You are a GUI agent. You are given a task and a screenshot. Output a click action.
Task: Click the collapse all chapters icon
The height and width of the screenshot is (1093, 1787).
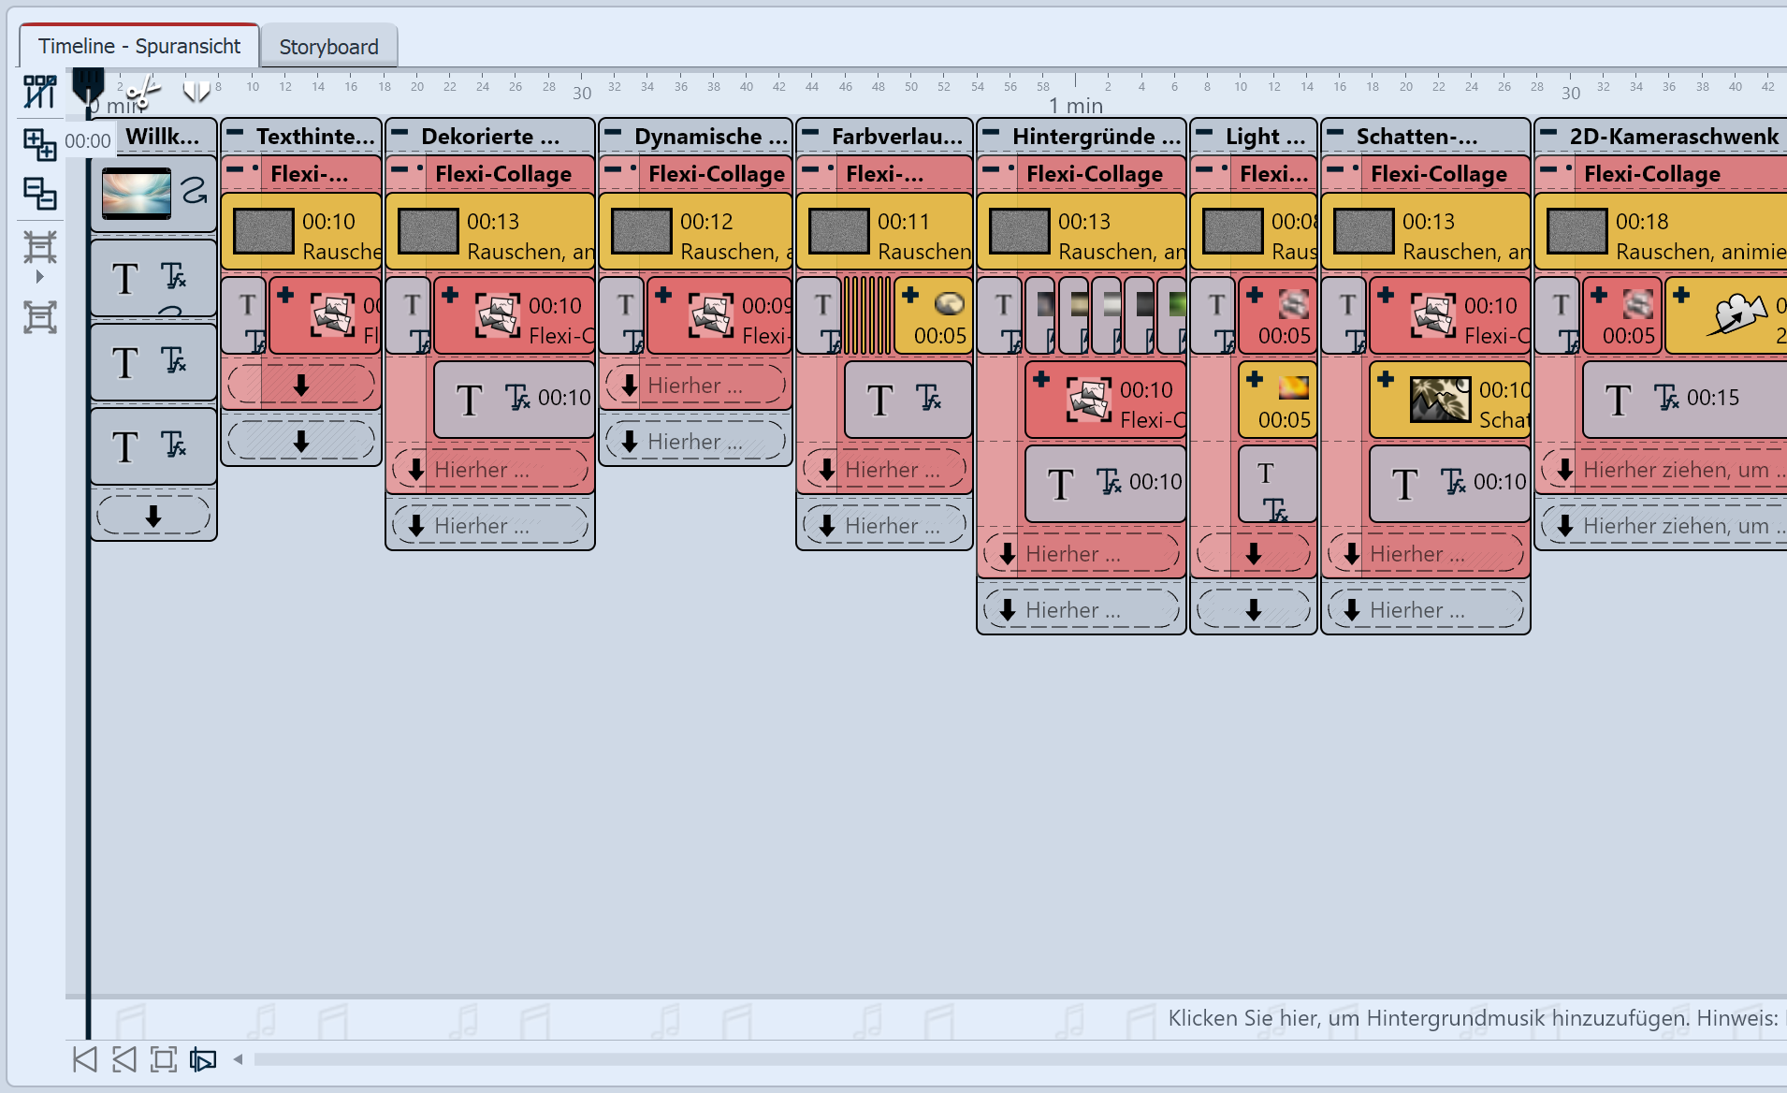click(39, 194)
